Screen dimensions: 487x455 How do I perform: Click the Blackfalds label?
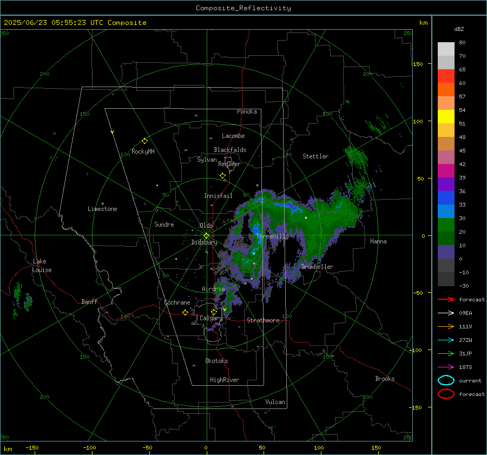[230, 150]
